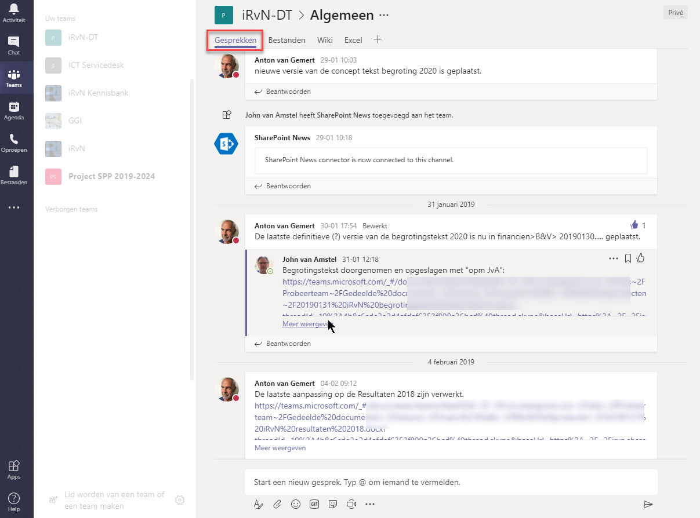Switch to the Bestanden tab
The image size is (700, 518).
click(x=286, y=40)
